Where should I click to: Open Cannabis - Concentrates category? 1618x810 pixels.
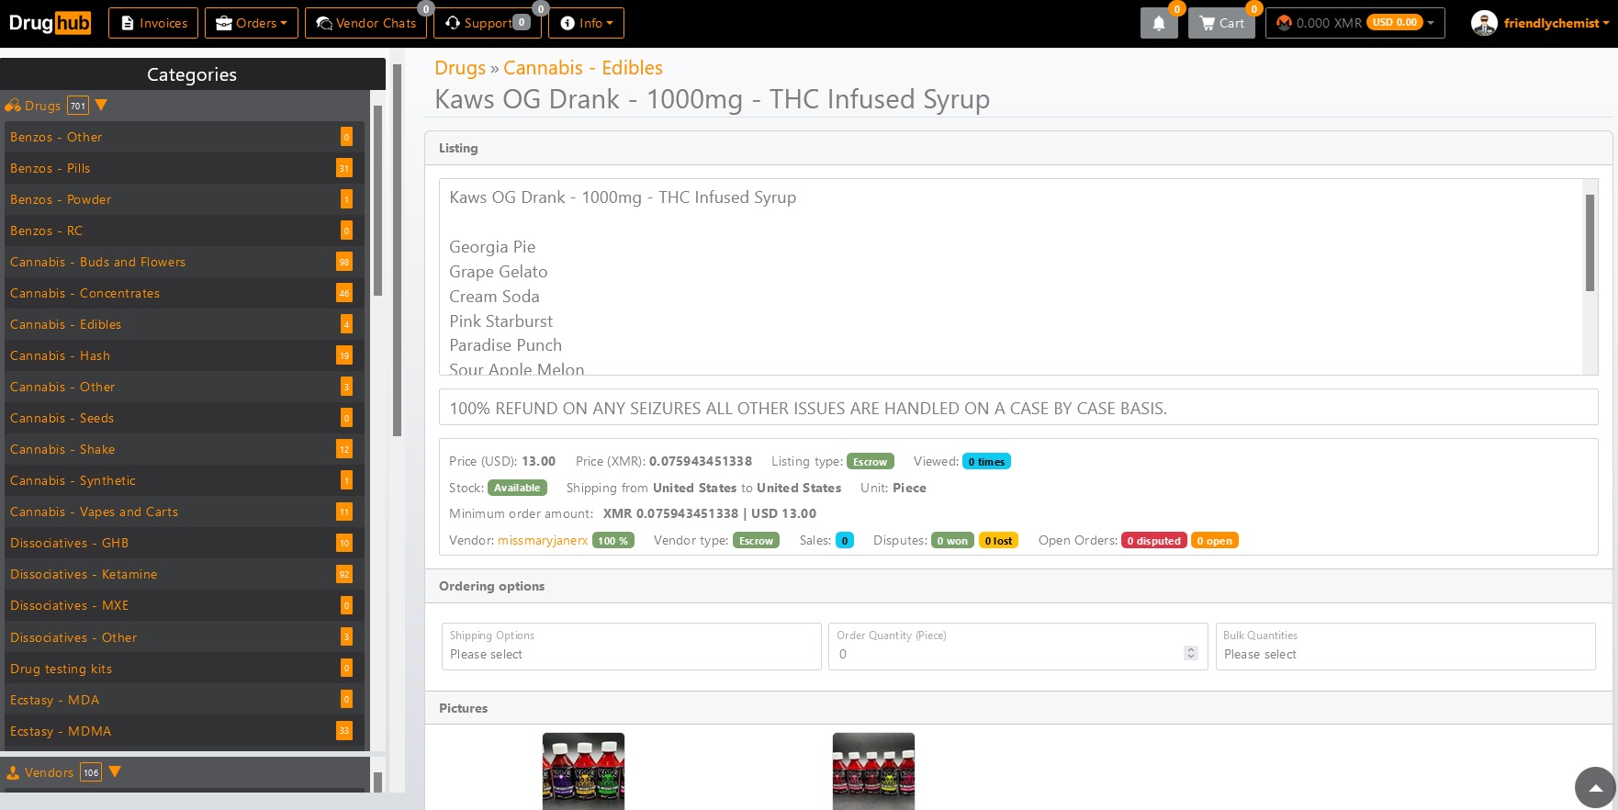[x=184, y=293]
